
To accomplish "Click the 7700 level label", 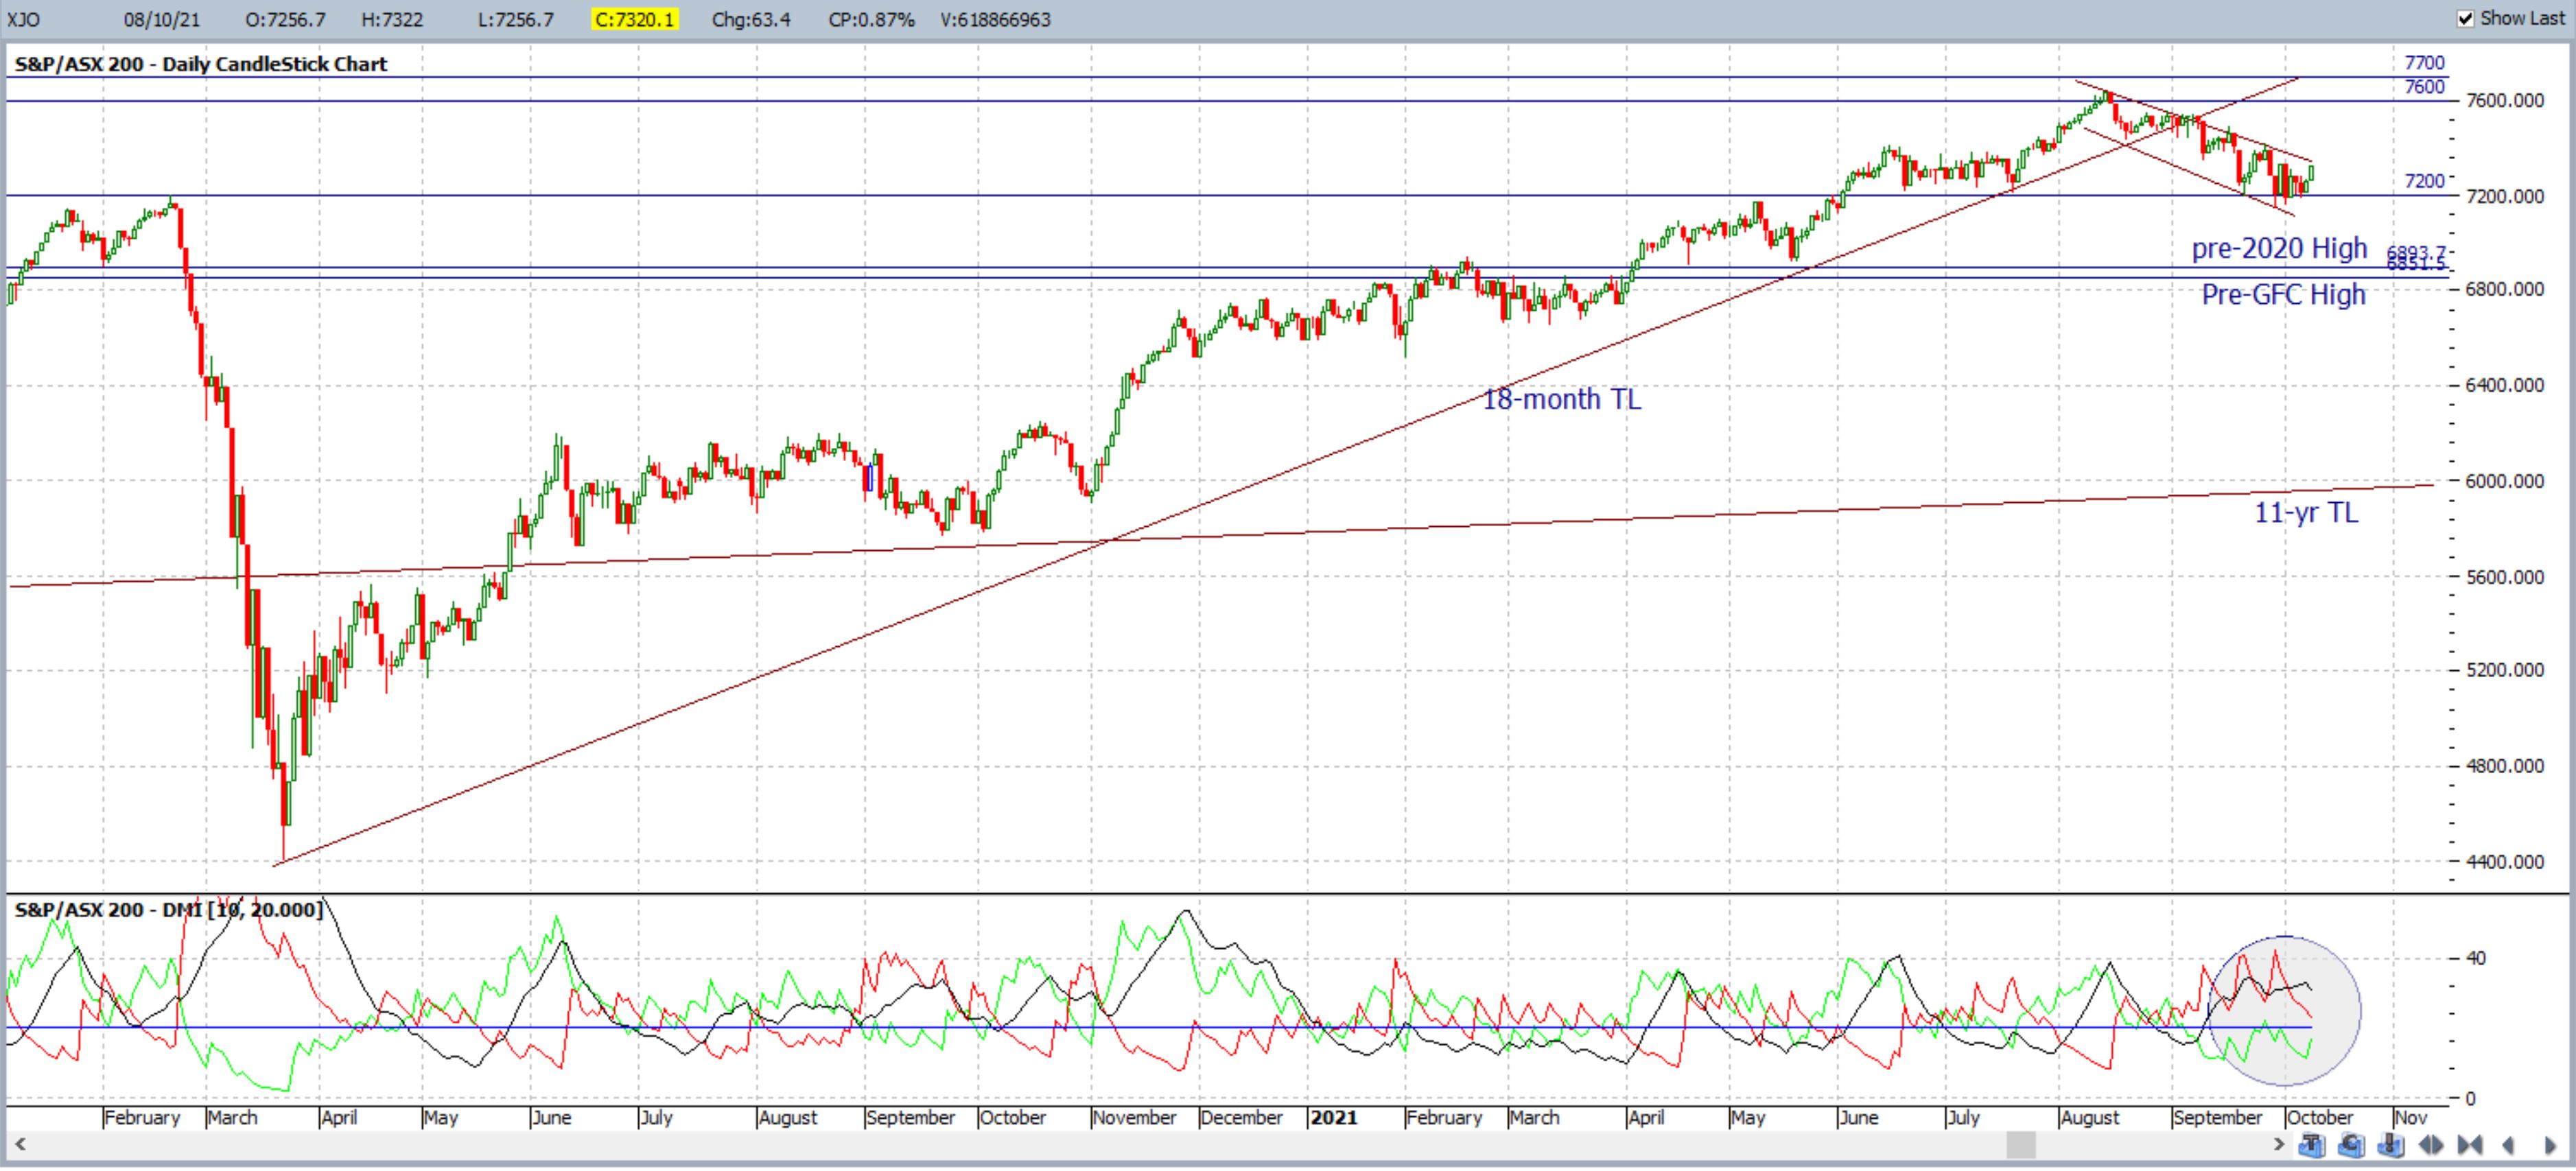I will tap(2424, 63).
